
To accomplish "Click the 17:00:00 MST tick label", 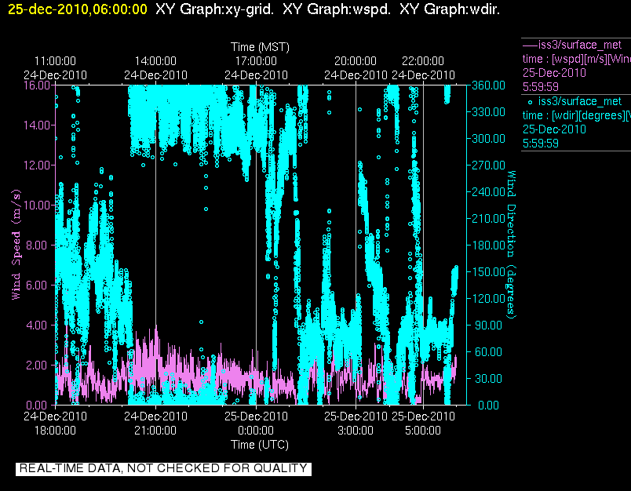I will coord(256,61).
